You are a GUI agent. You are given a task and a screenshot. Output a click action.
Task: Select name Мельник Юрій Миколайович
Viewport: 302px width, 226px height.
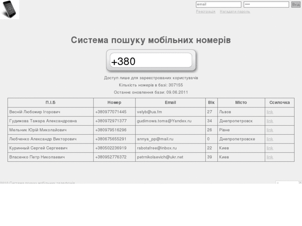pos(38,130)
